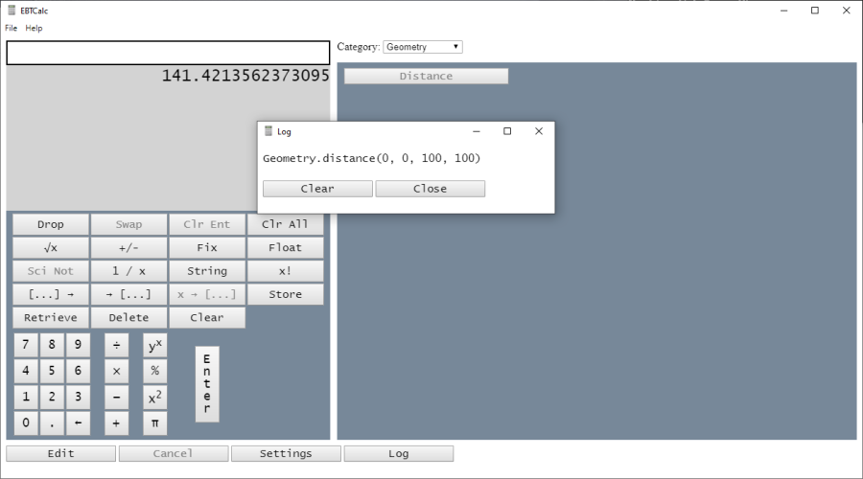Open the Help menu
The height and width of the screenshot is (479, 863).
point(35,28)
